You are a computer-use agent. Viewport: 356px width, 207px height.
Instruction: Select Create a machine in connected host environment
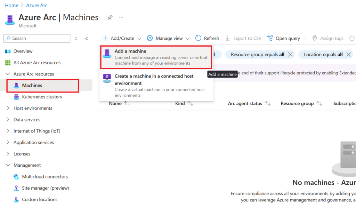(156, 86)
